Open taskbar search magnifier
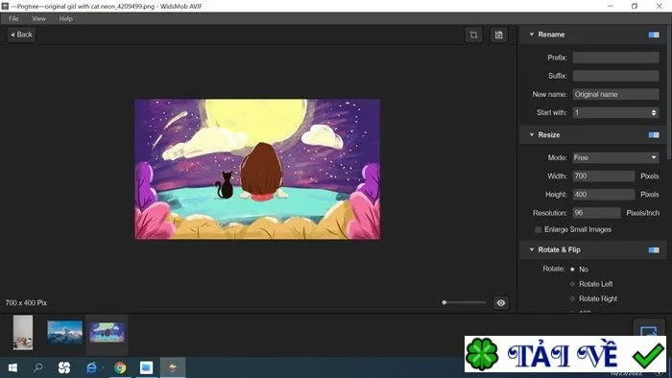This screenshot has height=378, width=672. 38,367
